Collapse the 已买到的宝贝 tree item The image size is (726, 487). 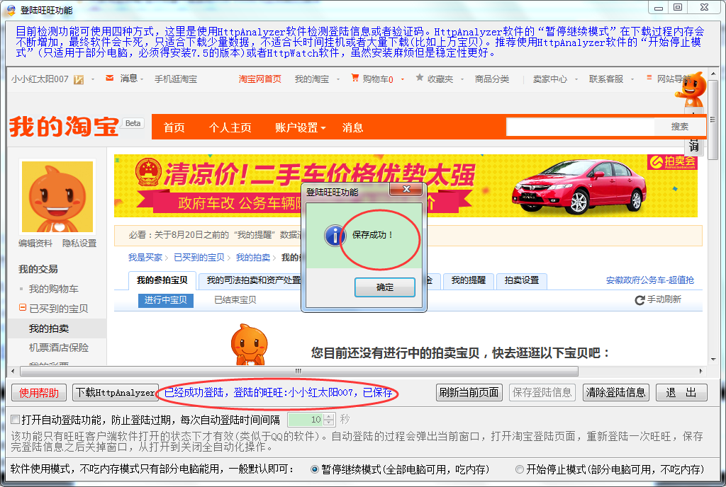23,309
